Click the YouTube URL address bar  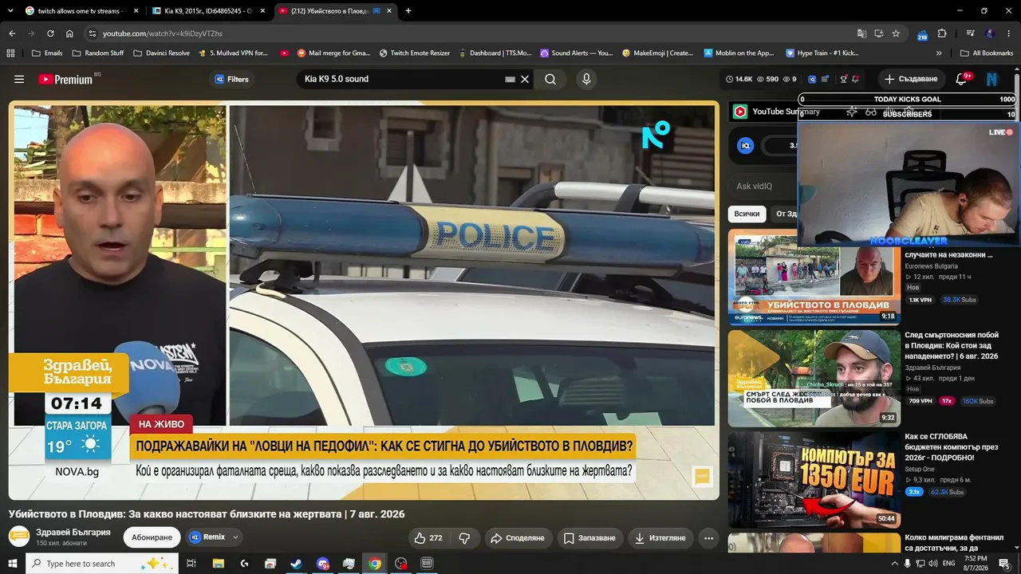(471, 33)
